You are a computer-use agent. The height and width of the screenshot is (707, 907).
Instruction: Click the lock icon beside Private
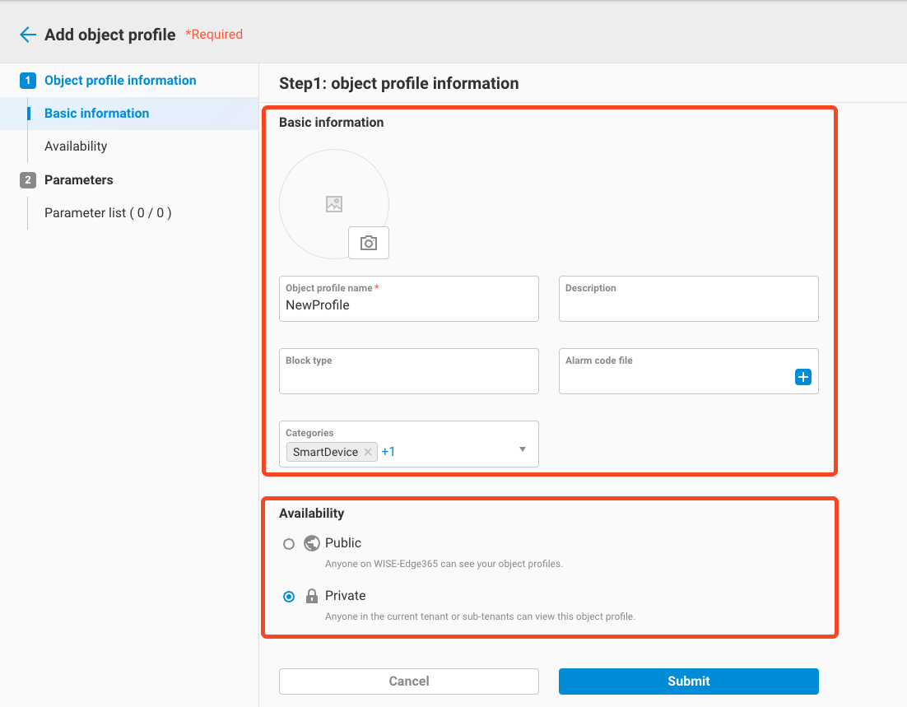[x=311, y=596]
